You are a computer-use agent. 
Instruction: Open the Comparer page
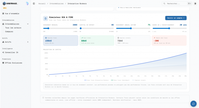pyautogui.click(x=9, y=32)
